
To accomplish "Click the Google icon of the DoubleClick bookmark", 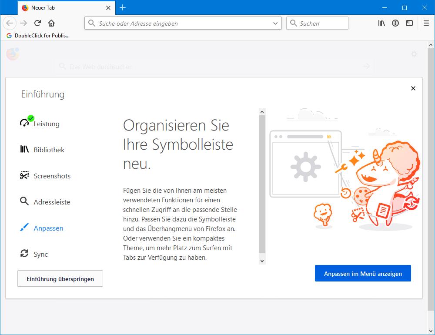I will (9, 36).
